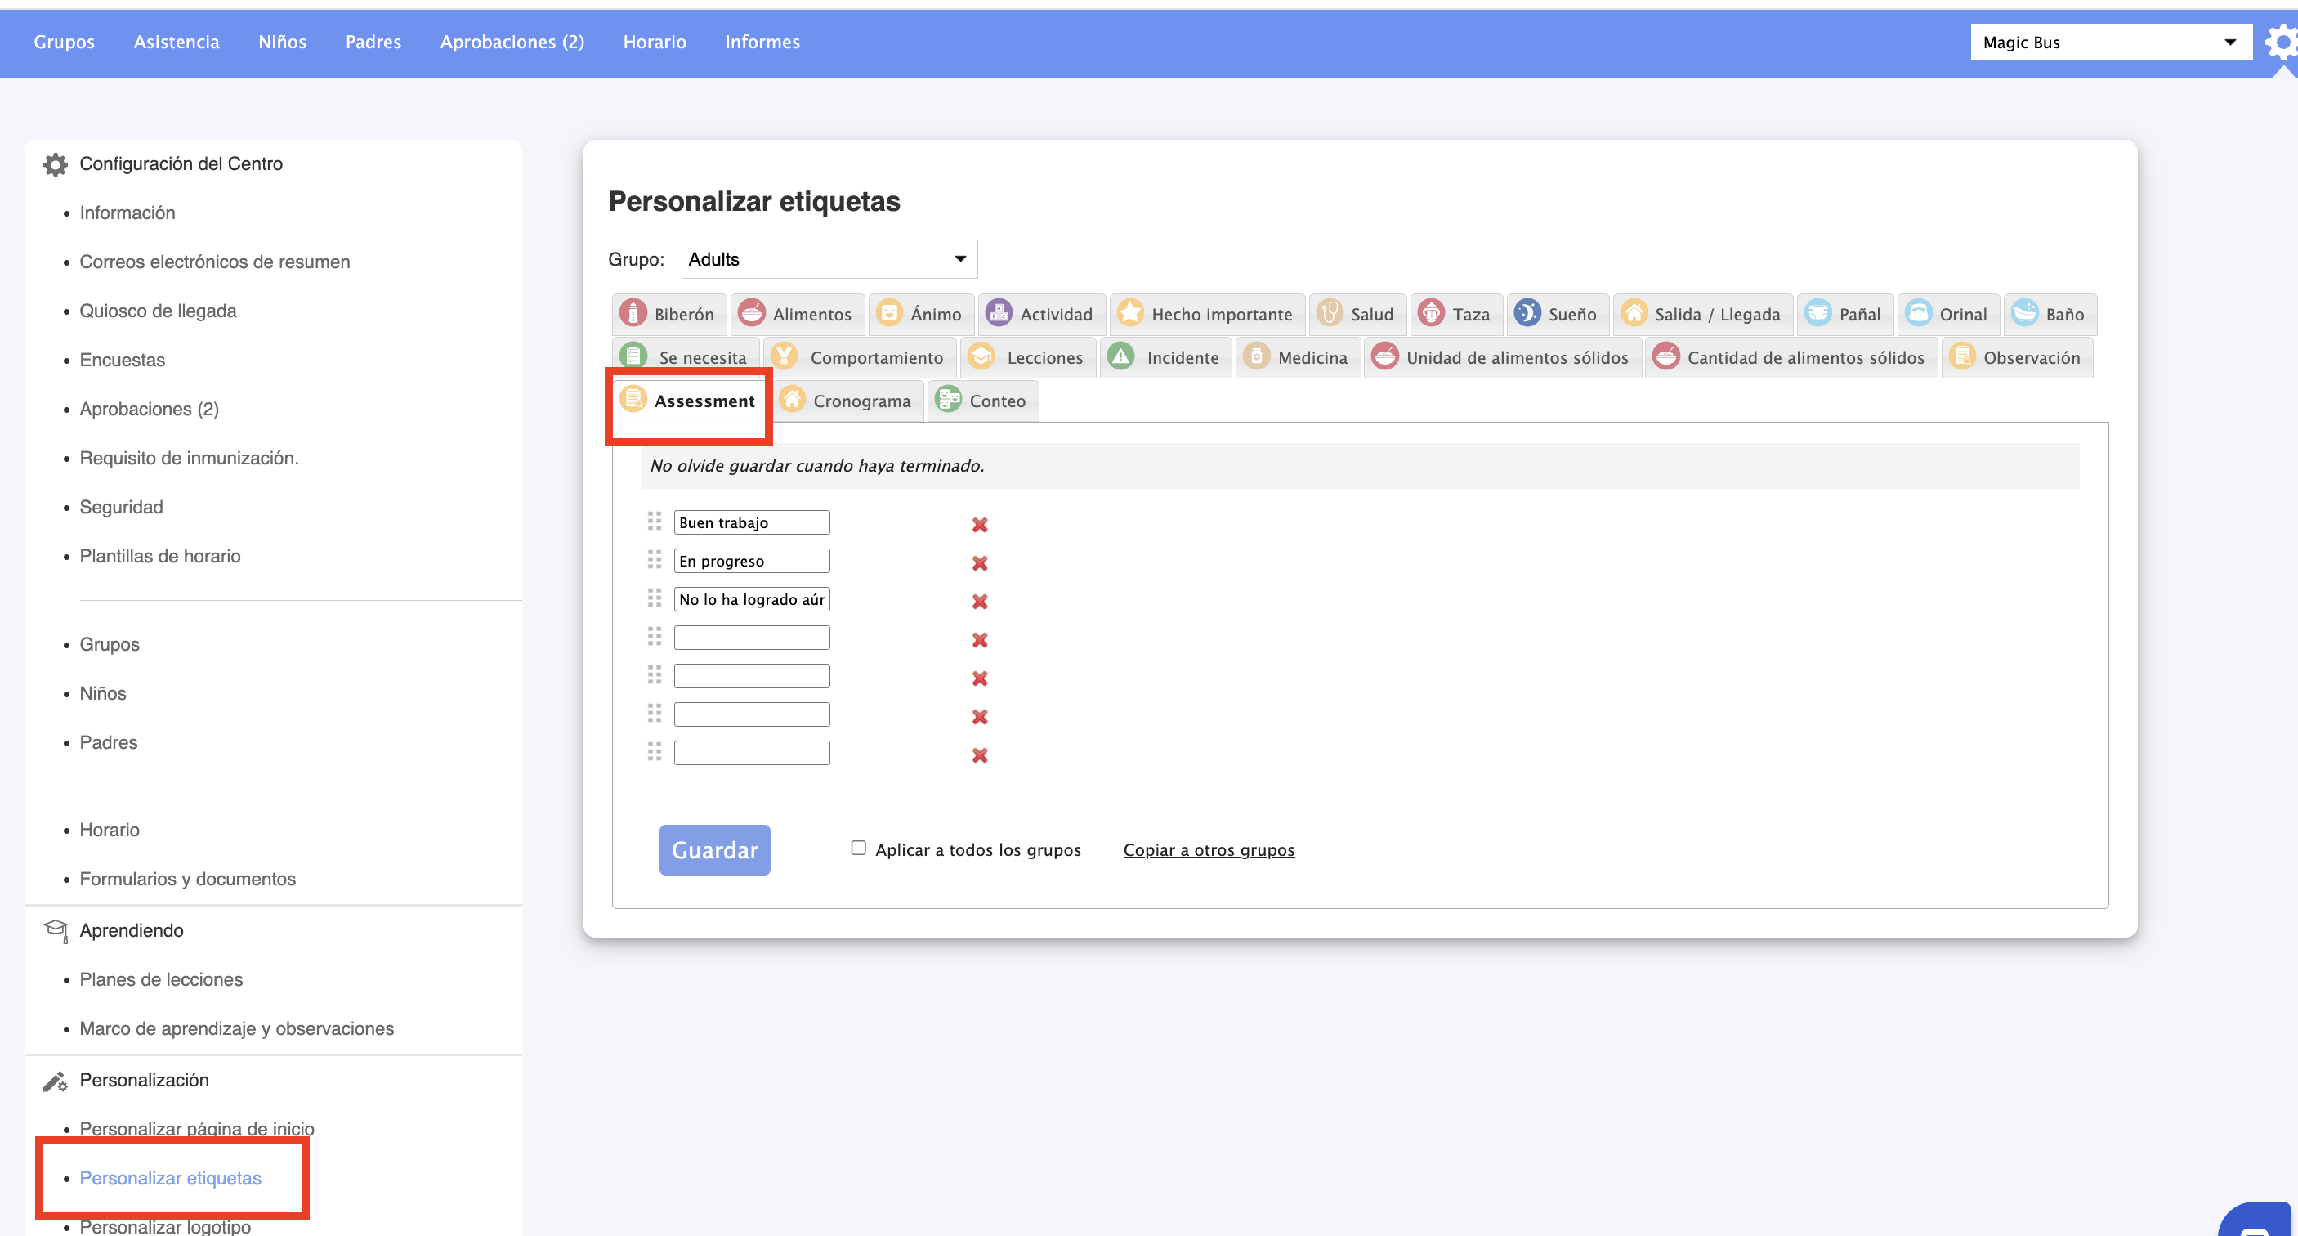Open 'Quiosco de llegada' in sidebar
2298x1236 pixels.
tap(158, 311)
